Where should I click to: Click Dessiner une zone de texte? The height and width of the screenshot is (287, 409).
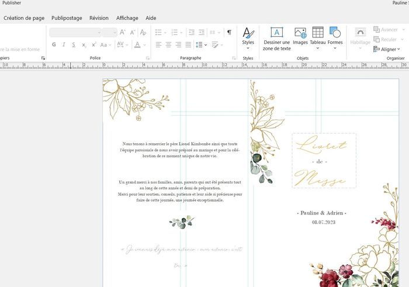(277, 39)
